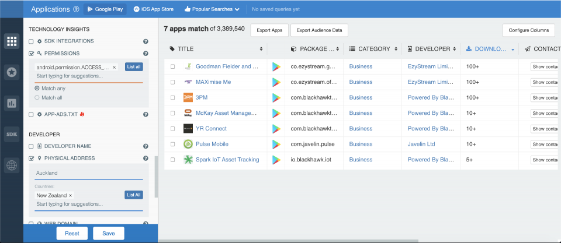
Task: Uncheck the Physical Address filter checkbox
Action: pyautogui.click(x=31, y=159)
